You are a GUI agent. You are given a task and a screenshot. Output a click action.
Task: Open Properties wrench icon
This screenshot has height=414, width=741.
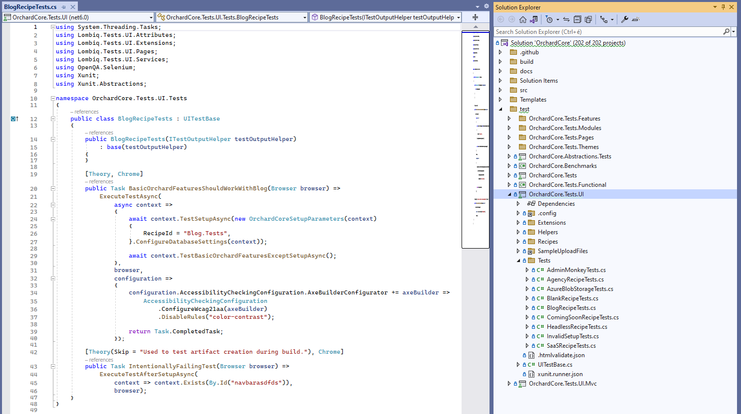pos(624,19)
